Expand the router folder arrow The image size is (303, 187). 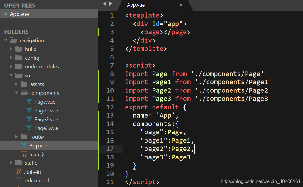pyautogui.click(x=16, y=137)
